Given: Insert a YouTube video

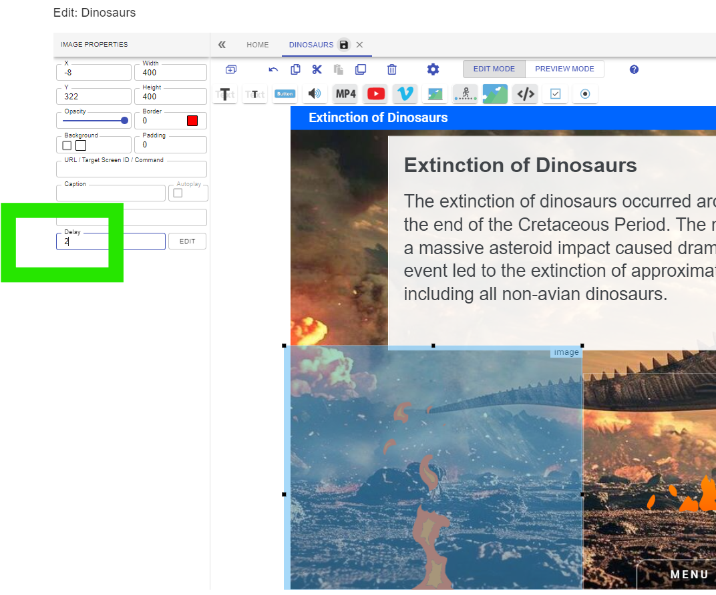Looking at the screenshot, I should tap(376, 94).
